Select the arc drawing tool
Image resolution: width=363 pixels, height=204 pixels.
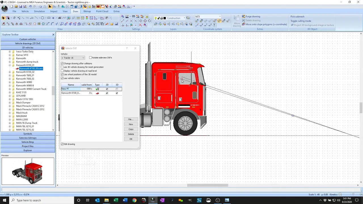click(x=36, y=18)
